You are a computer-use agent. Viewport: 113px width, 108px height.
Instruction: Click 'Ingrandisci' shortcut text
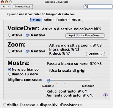tap(64, 49)
